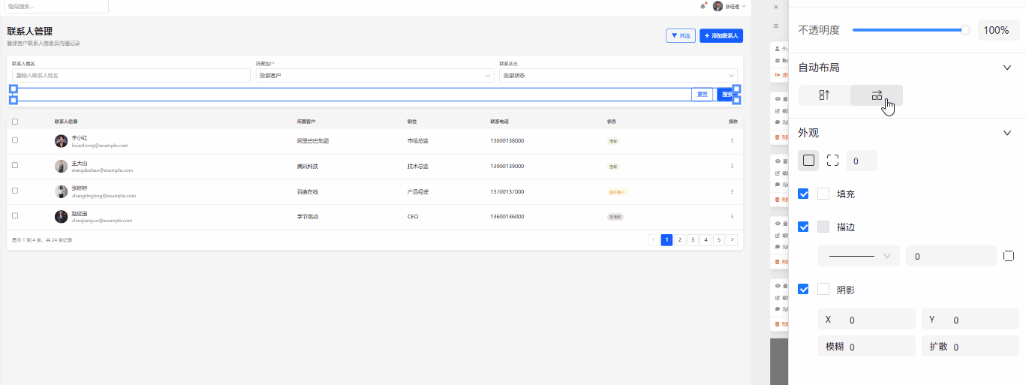
Task: Uncheck the 填充 fill checkbox
Action: (803, 194)
